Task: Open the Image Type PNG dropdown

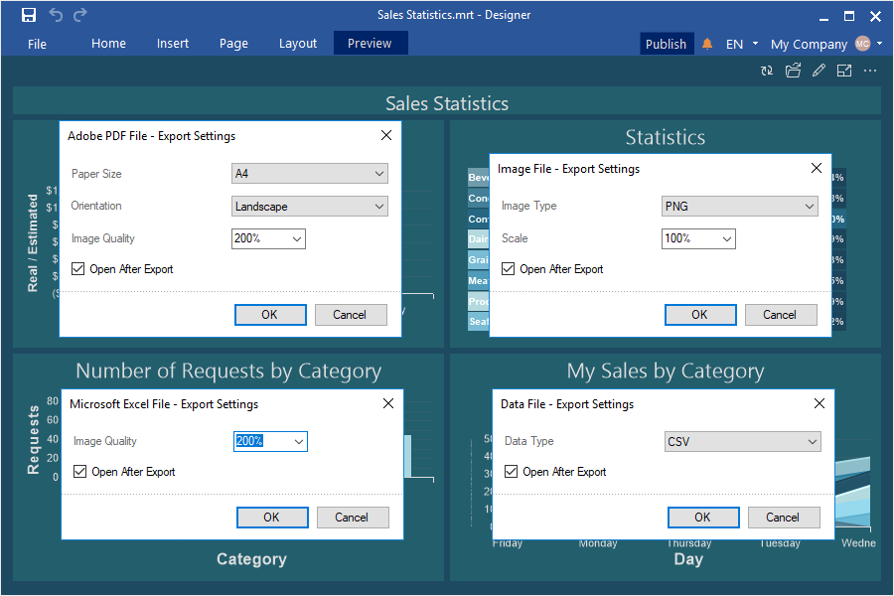Action: coord(739,207)
